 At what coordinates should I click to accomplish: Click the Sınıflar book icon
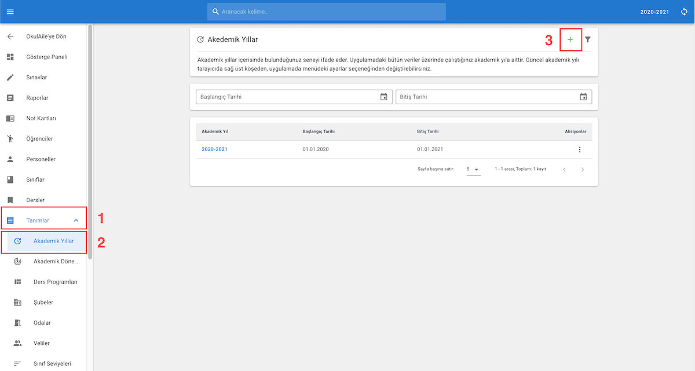point(10,179)
